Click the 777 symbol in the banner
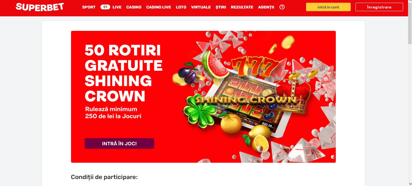Viewport: 412px width, 186px height. [255, 67]
